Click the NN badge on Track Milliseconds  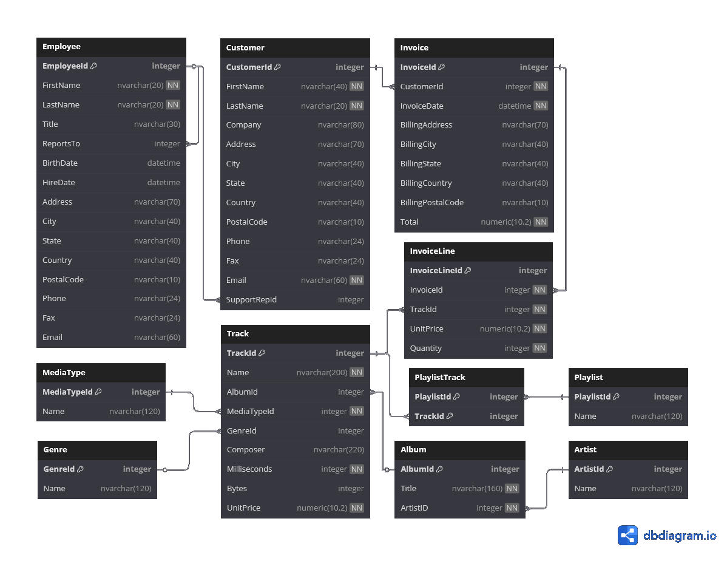tap(357, 469)
